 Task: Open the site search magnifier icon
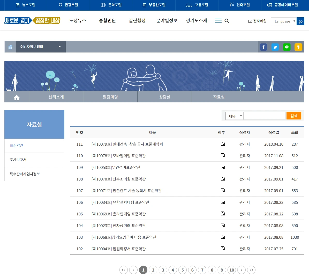[227, 21]
